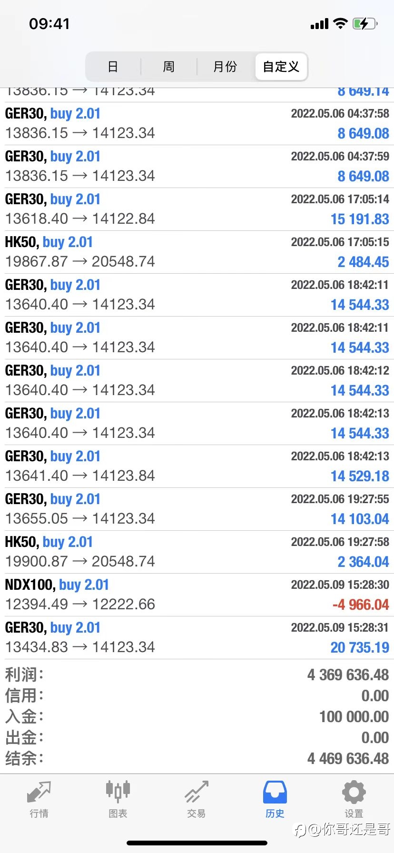
Task: Select the 月份 period segment
Action: tap(225, 67)
